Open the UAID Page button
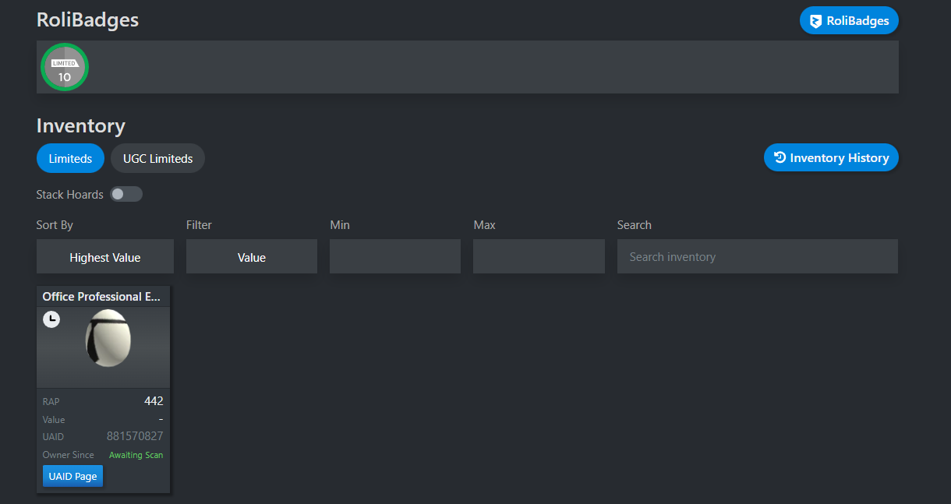 coord(72,476)
